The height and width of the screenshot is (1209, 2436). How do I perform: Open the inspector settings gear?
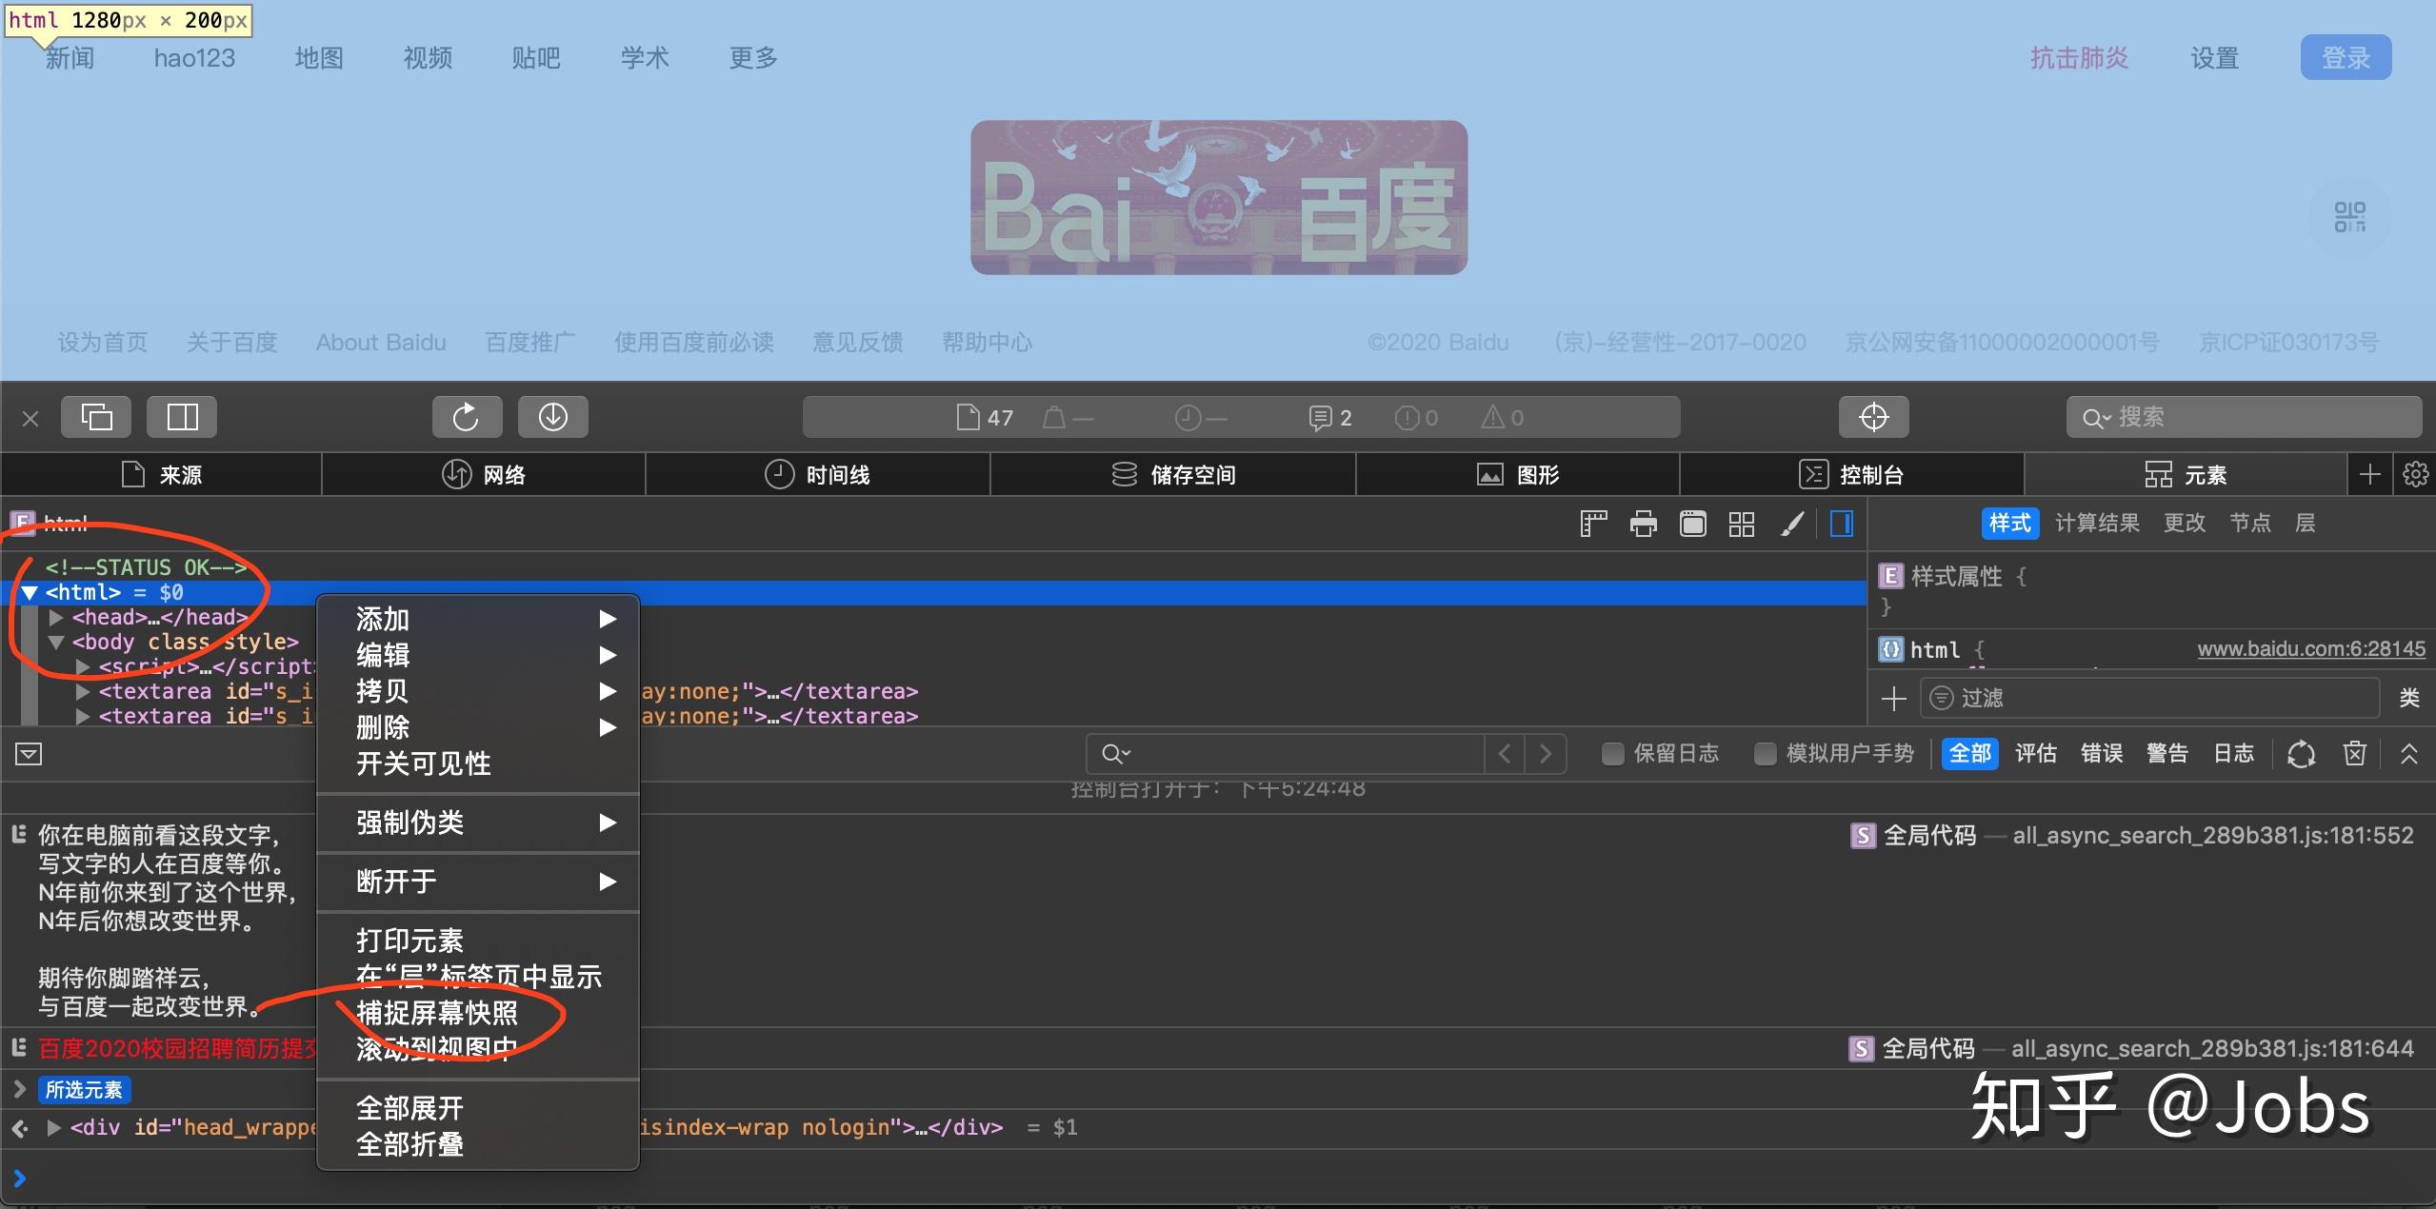pyautogui.click(x=2415, y=474)
